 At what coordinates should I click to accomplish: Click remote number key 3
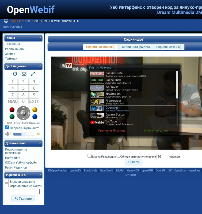(34, 82)
